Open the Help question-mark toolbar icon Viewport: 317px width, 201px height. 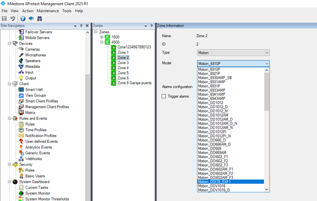tap(23, 18)
